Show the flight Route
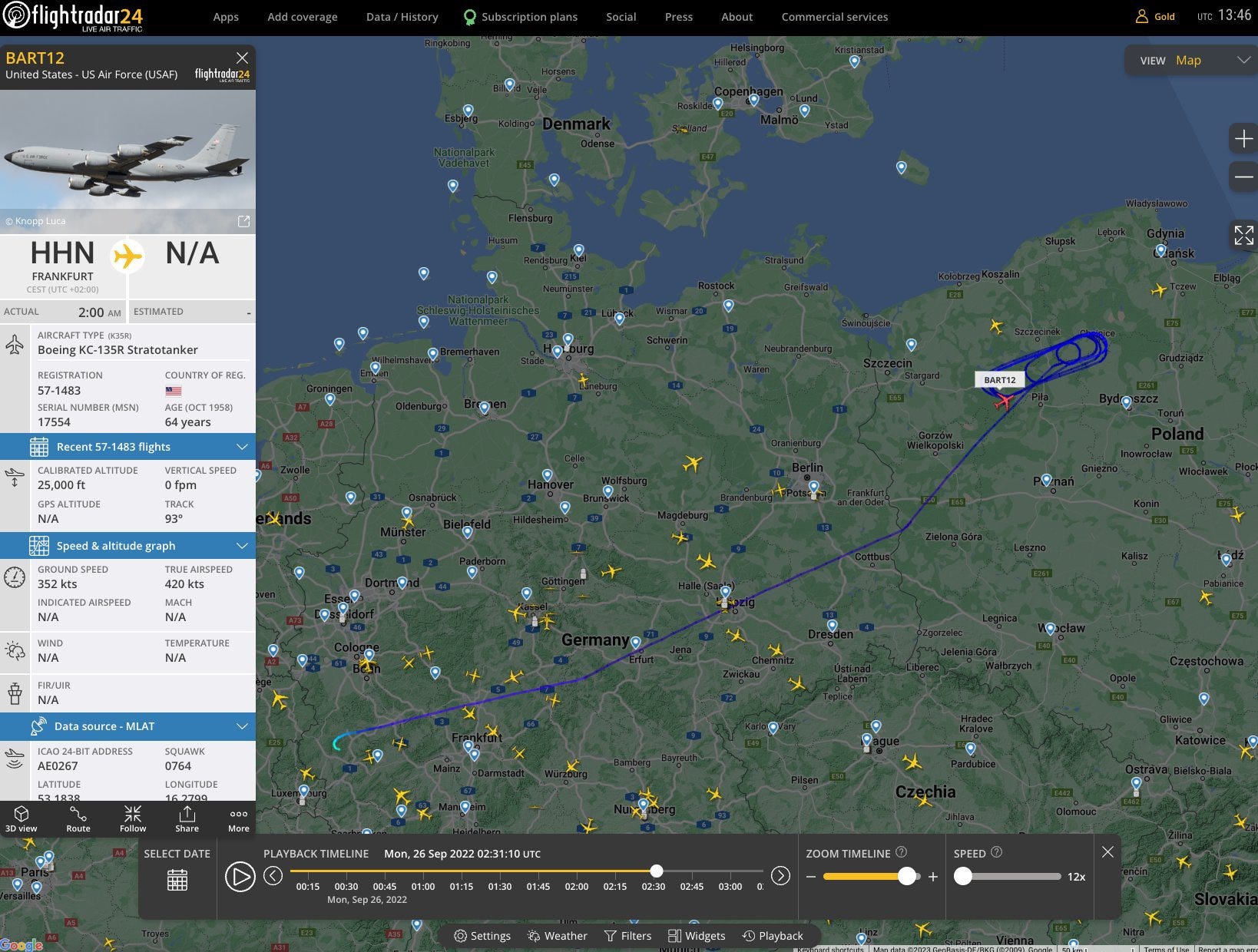This screenshot has height=952, width=1258. click(78, 818)
